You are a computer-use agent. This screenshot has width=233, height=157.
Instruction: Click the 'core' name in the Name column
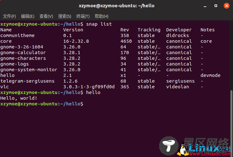tap(6, 41)
